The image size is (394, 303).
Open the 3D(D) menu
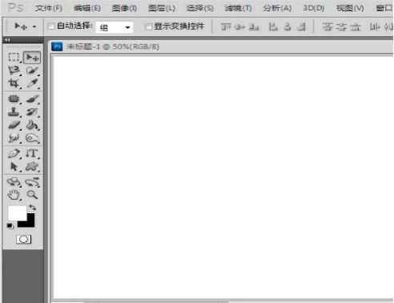tap(313, 8)
